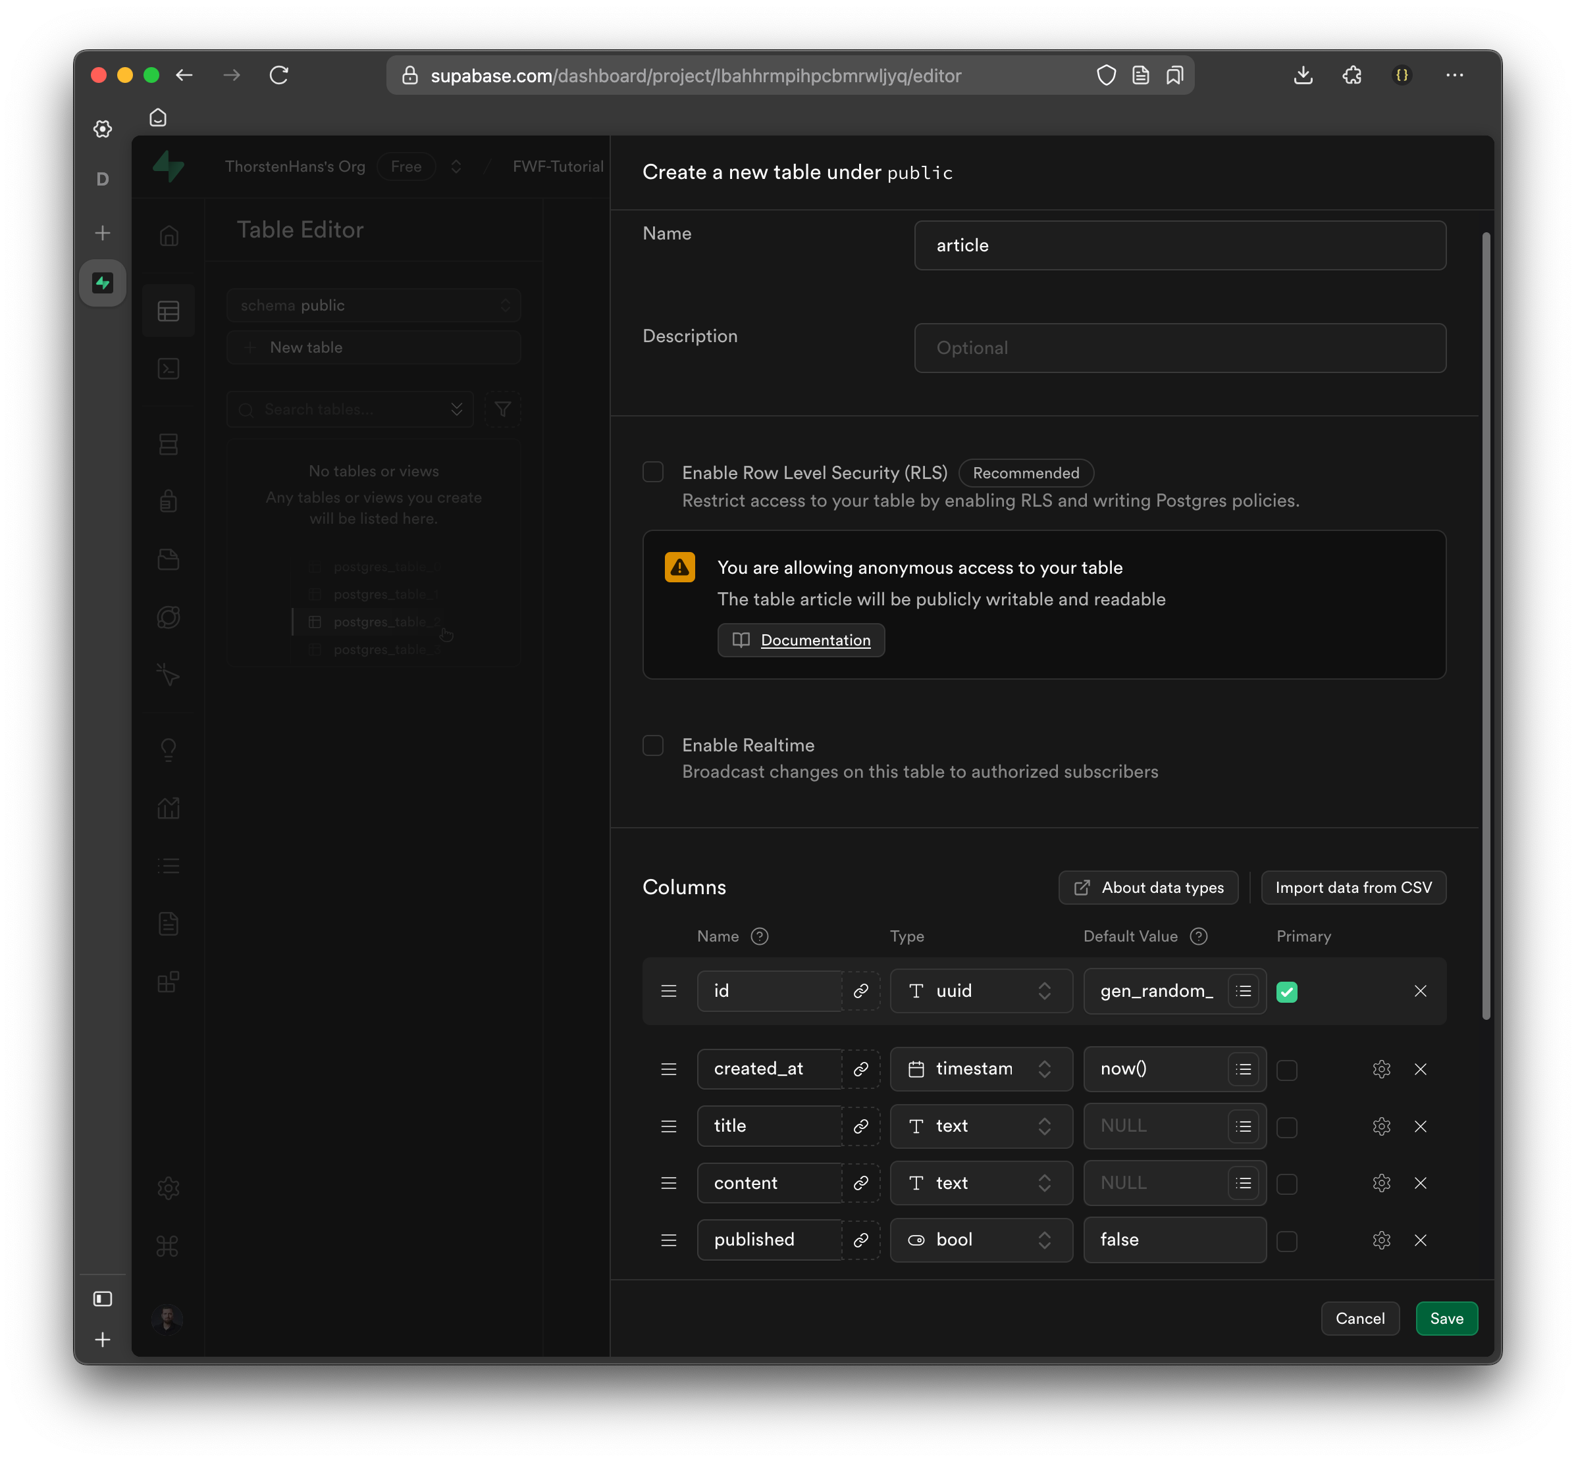
Task: Open type dropdown for title text column
Action: click(981, 1126)
